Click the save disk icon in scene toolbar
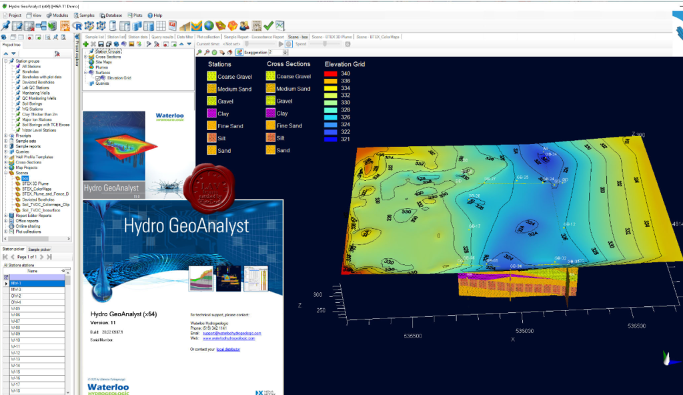683x395 pixels. point(101,44)
